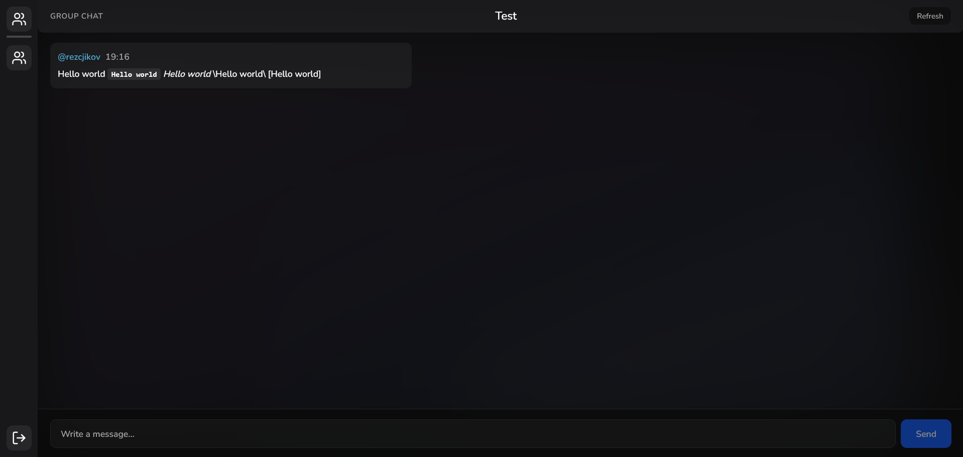This screenshot has width=963, height=457.
Task: Click the sidebar divider line under top icon
Action: tap(19, 37)
